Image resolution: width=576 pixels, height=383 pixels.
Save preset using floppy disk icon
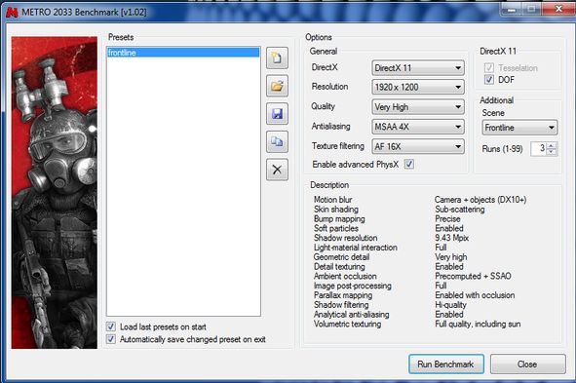pos(277,114)
